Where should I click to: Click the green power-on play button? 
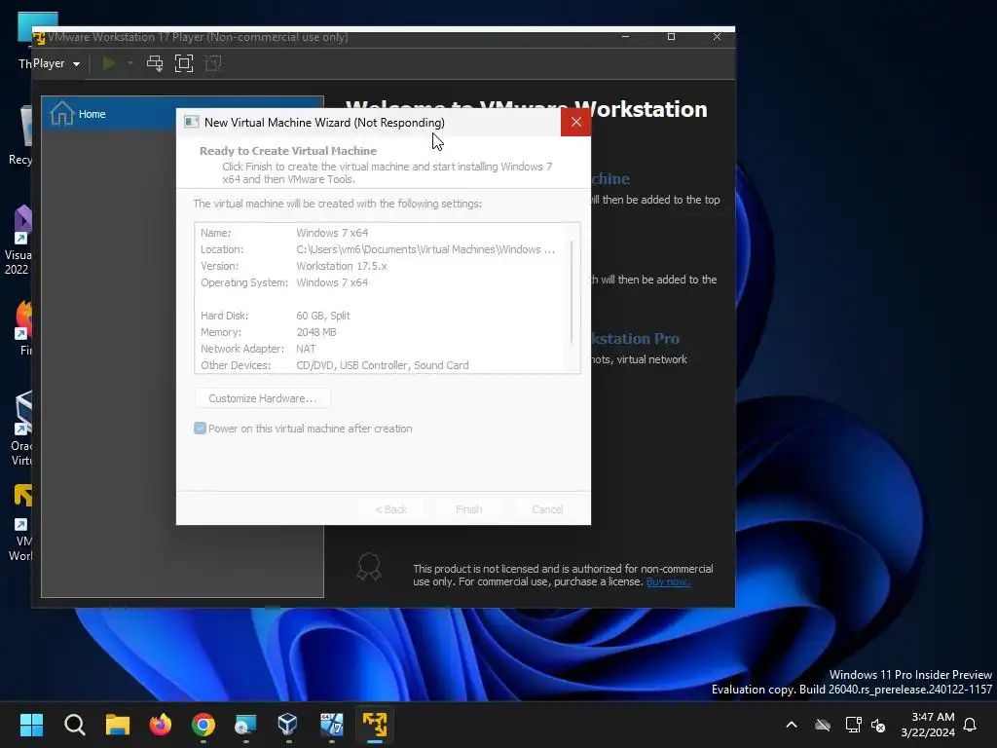click(109, 63)
